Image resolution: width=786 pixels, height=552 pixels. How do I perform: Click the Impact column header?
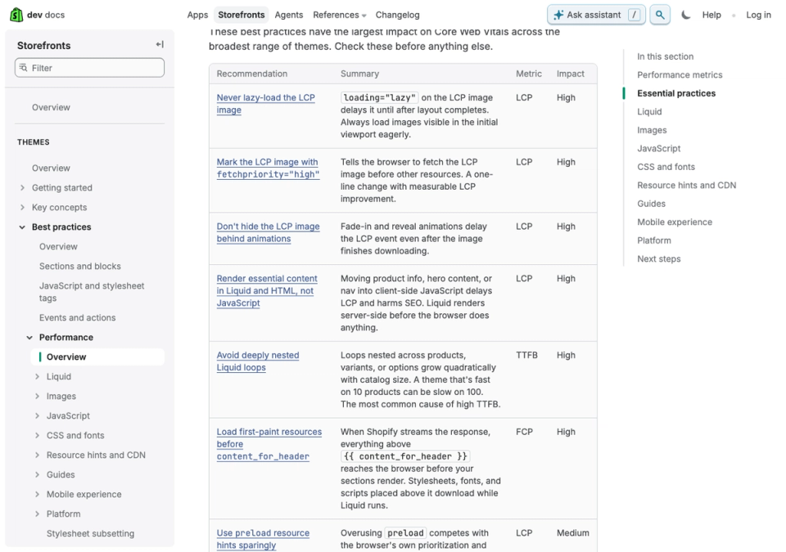[570, 74]
